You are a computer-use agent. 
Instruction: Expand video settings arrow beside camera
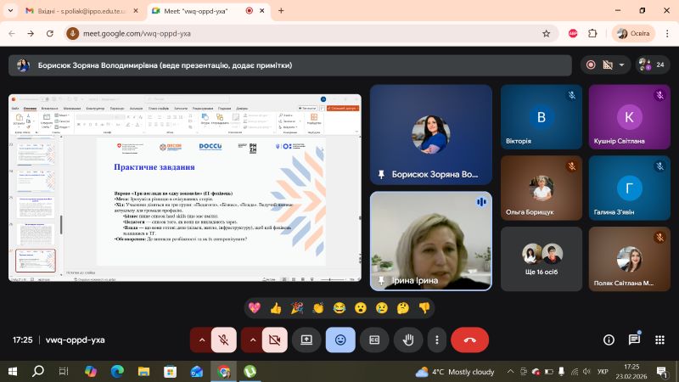tap(251, 340)
